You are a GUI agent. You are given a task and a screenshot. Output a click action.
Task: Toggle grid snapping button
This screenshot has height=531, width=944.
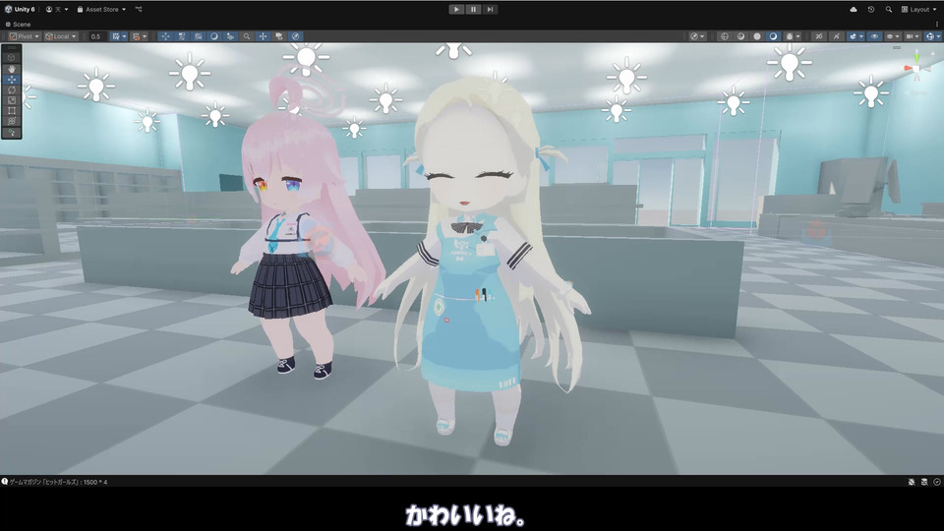[x=116, y=36]
